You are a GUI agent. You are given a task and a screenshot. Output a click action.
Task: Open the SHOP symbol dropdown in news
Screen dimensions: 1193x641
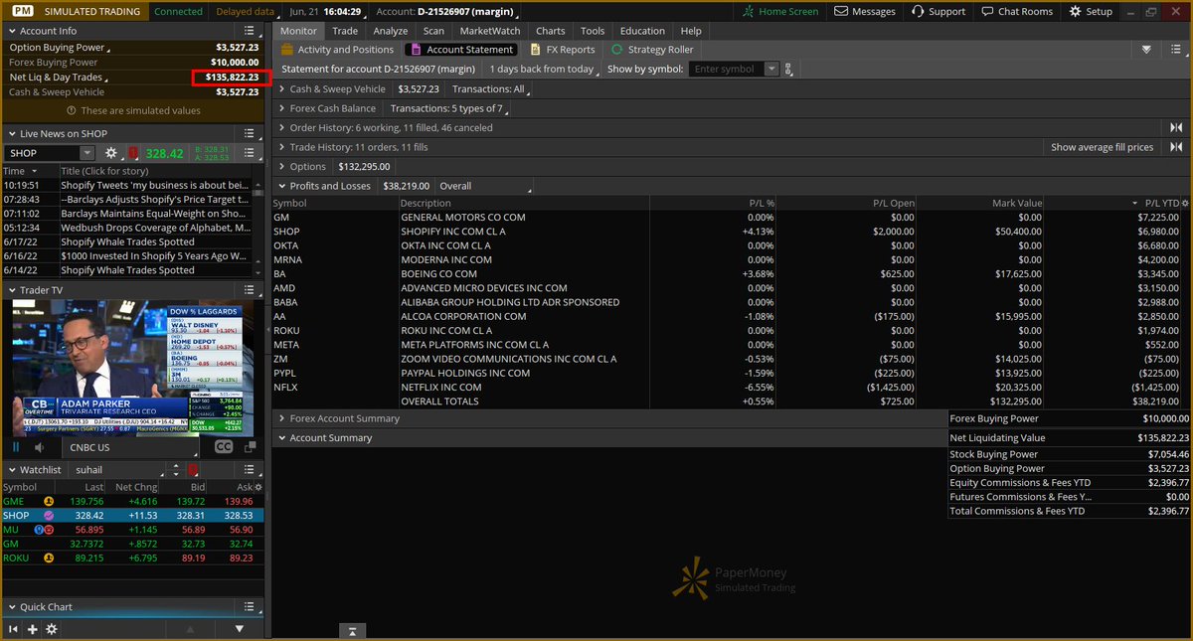tap(87, 153)
